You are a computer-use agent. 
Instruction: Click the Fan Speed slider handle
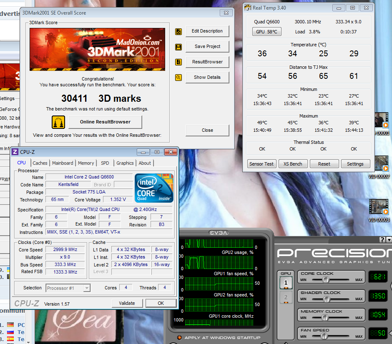click(324, 336)
